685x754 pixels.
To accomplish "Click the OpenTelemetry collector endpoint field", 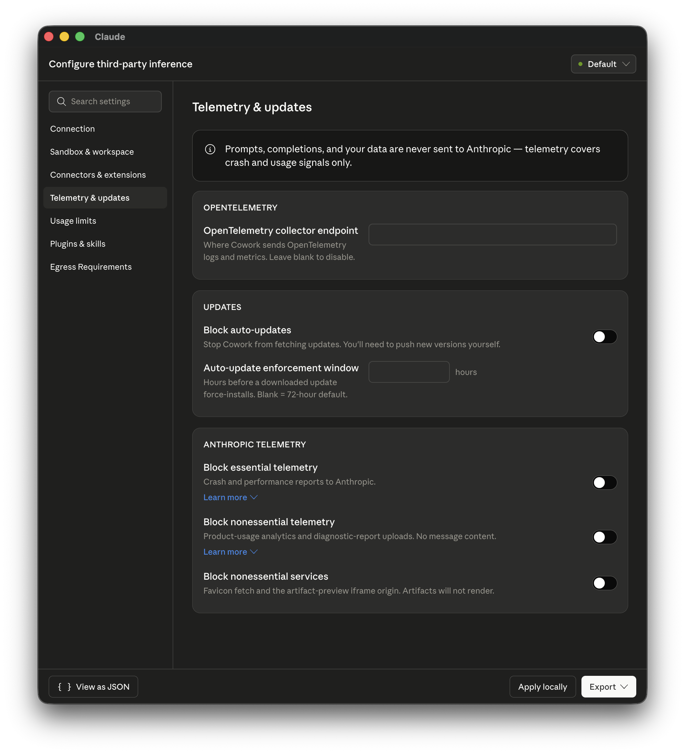I will pyautogui.click(x=492, y=235).
